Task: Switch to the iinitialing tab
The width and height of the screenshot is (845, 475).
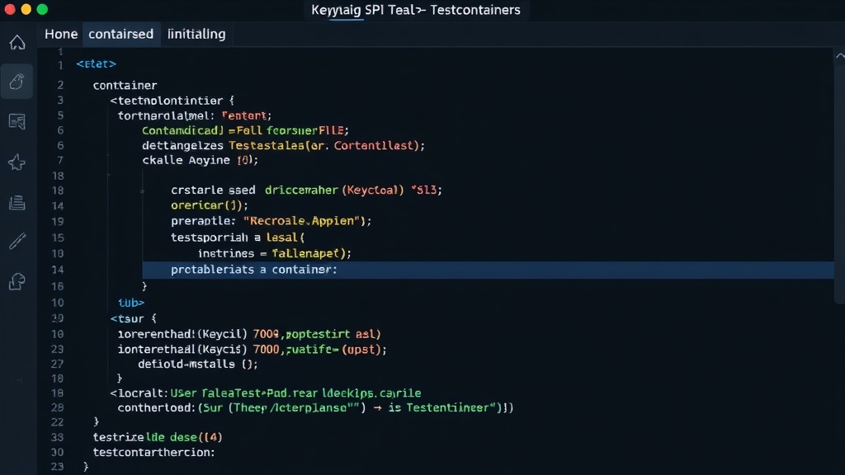Action: click(x=196, y=34)
